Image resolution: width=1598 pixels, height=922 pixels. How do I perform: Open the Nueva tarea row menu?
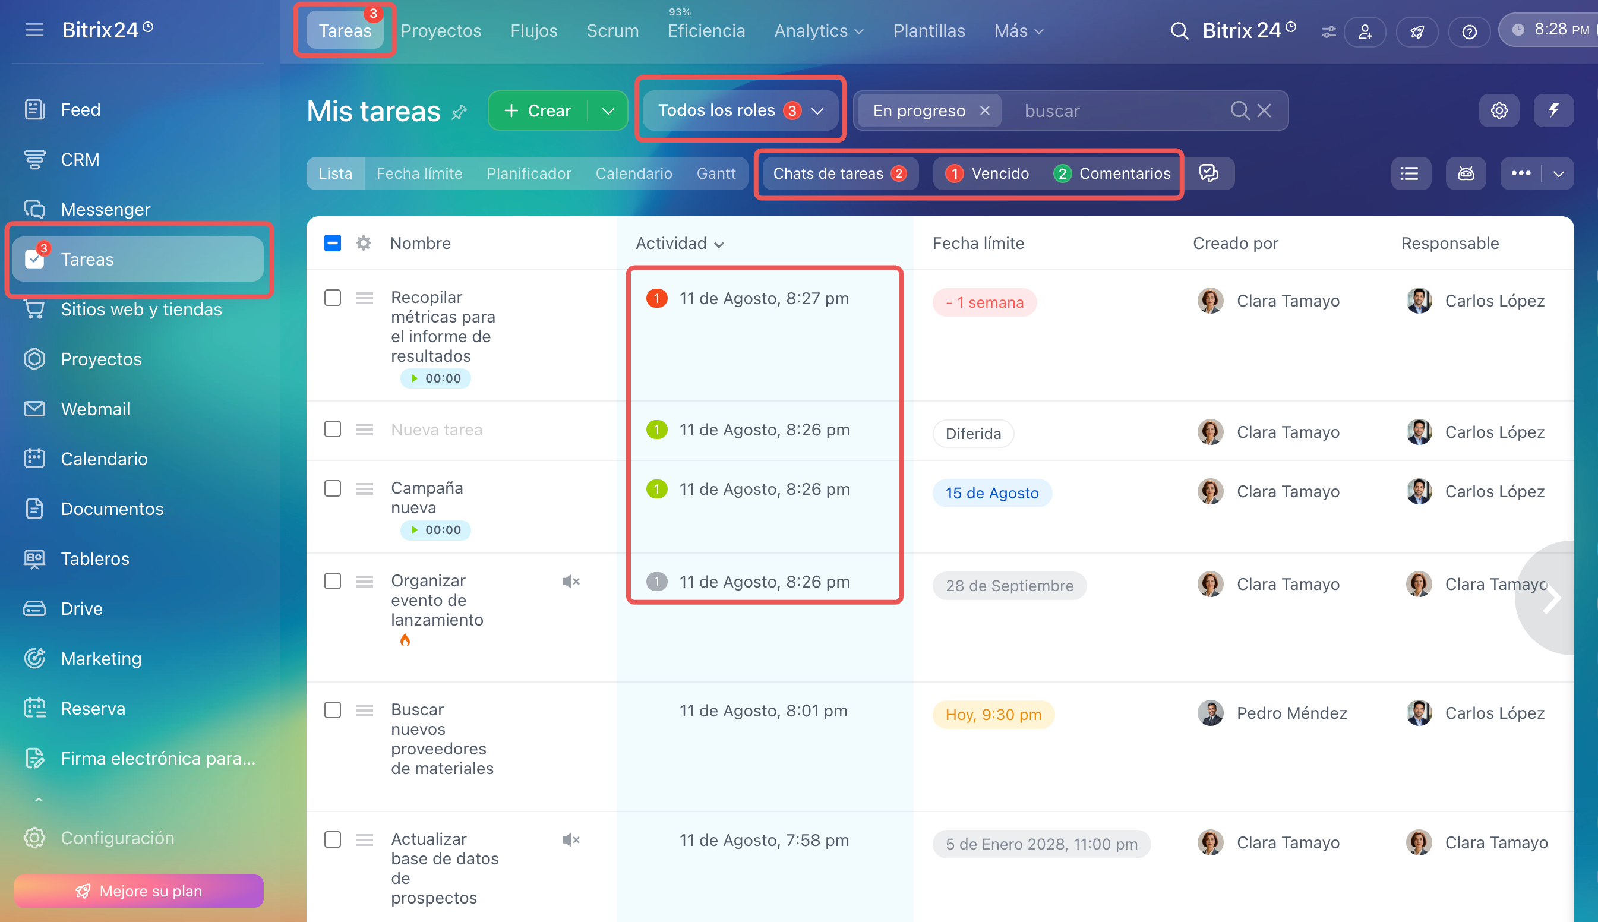(365, 430)
